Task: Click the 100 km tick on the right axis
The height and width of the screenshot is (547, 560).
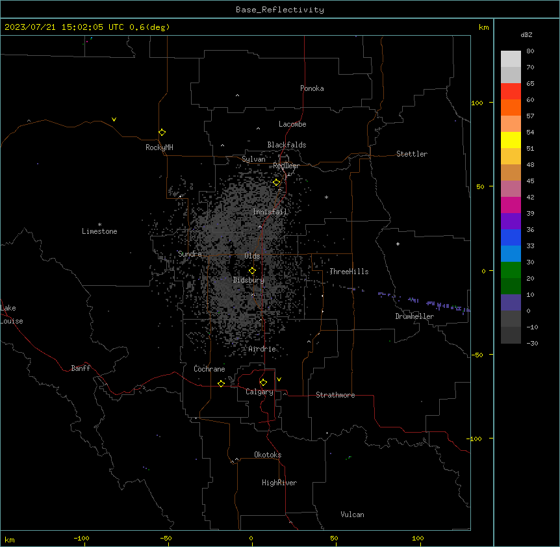Action: [x=477, y=103]
